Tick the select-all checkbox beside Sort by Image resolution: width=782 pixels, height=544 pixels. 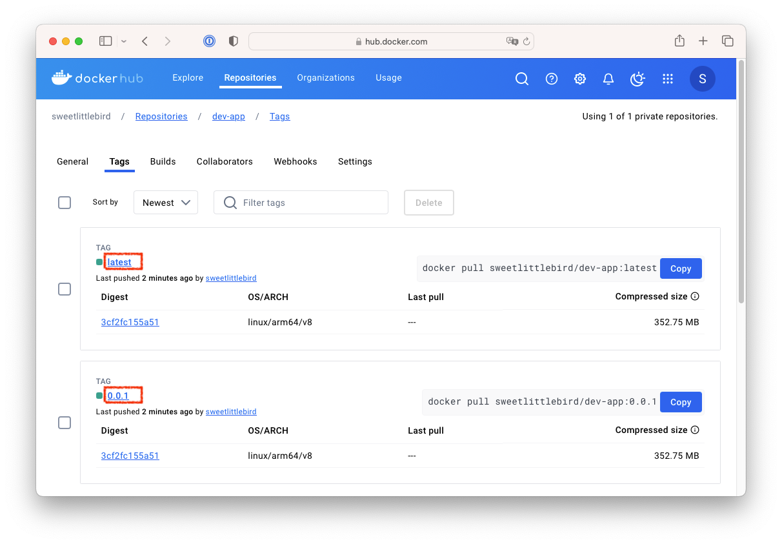65,203
